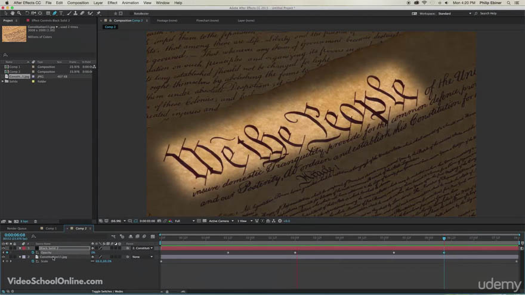Screen dimensions: 525x295
Task: Click the viewer timecode 0:00:03:00 button
Action: pos(147,221)
